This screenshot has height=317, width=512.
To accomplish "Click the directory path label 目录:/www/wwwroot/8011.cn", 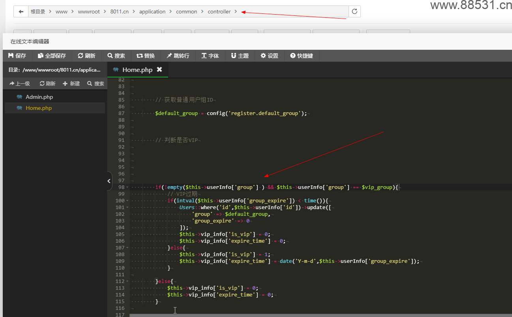I will tap(54, 70).
